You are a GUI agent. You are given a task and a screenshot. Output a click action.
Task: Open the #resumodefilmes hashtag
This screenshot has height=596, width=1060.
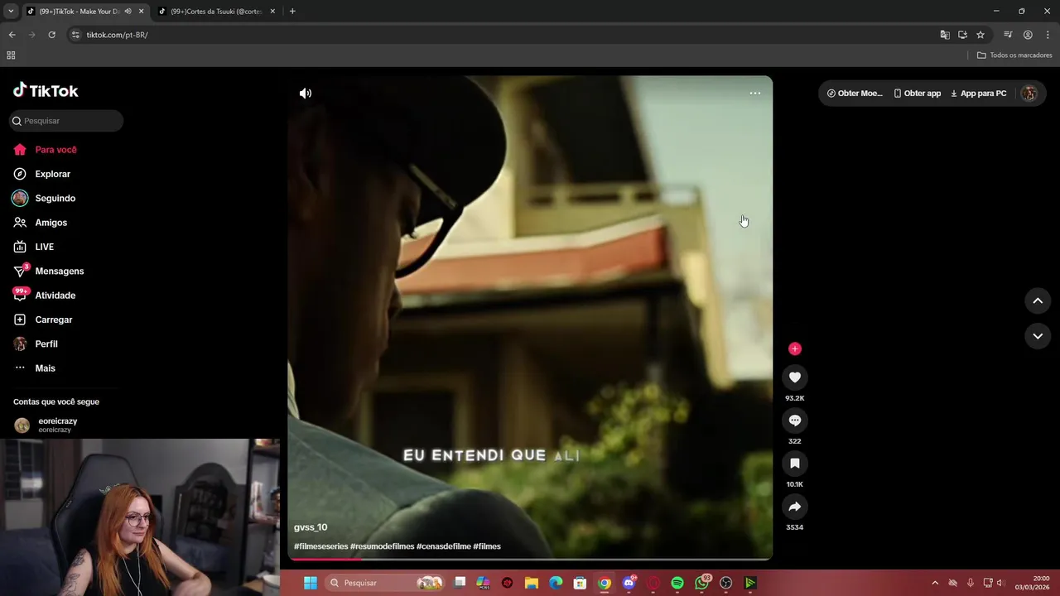click(x=382, y=546)
